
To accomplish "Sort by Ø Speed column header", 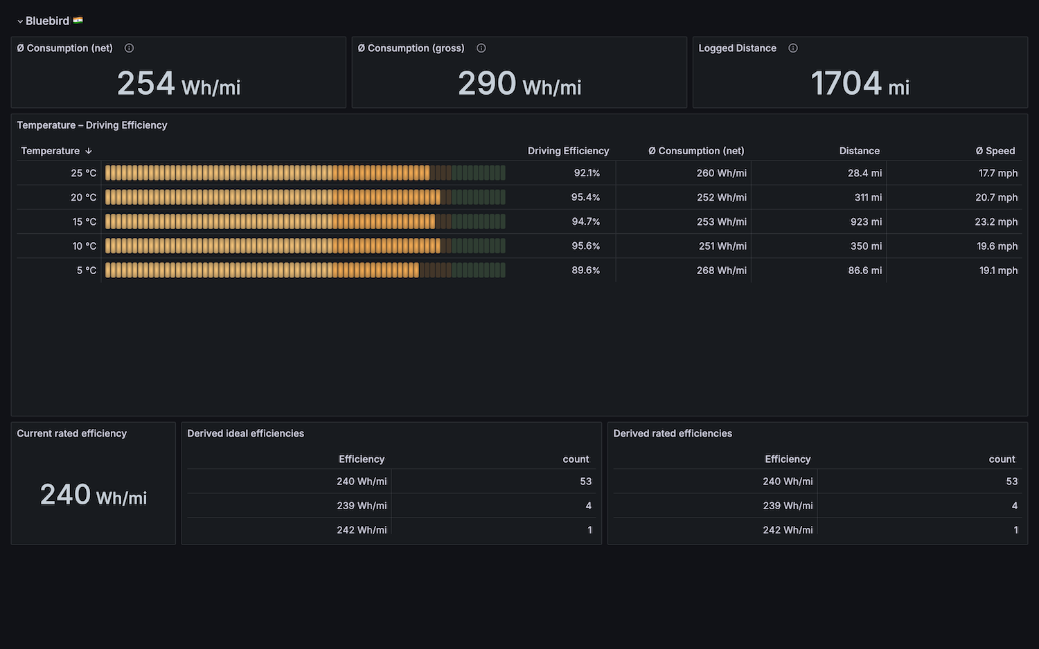I will [995, 151].
